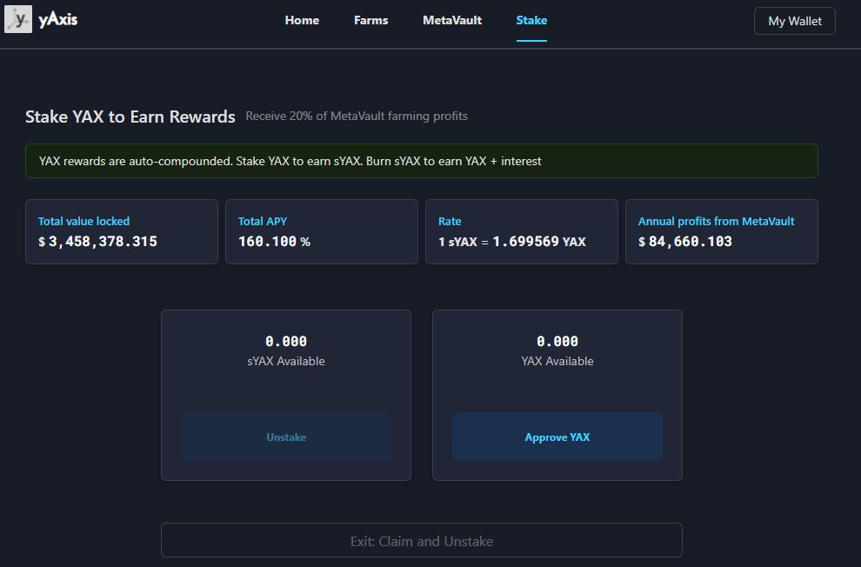861x567 pixels.
Task: Click the MetaVault farming profits subtitle text
Action: tap(358, 116)
